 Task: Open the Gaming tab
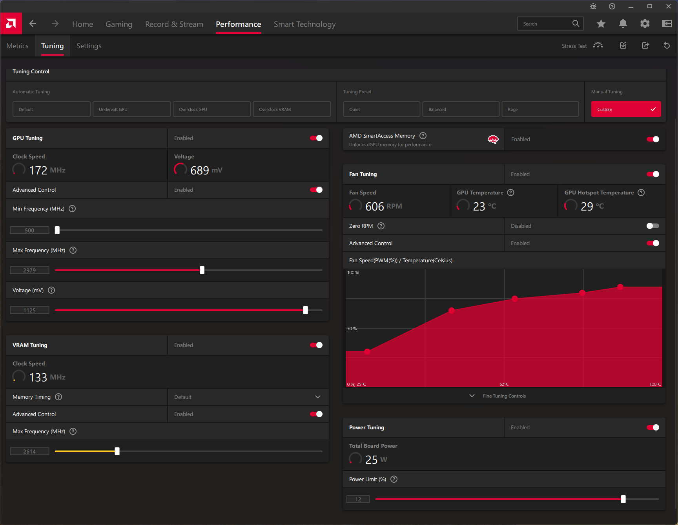coord(119,24)
